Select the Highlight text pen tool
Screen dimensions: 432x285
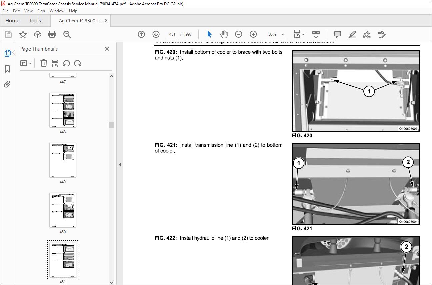pyautogui.click(x=352, y=34)
